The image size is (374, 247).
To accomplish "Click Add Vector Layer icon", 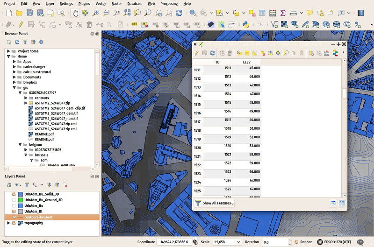I will 274,24.
